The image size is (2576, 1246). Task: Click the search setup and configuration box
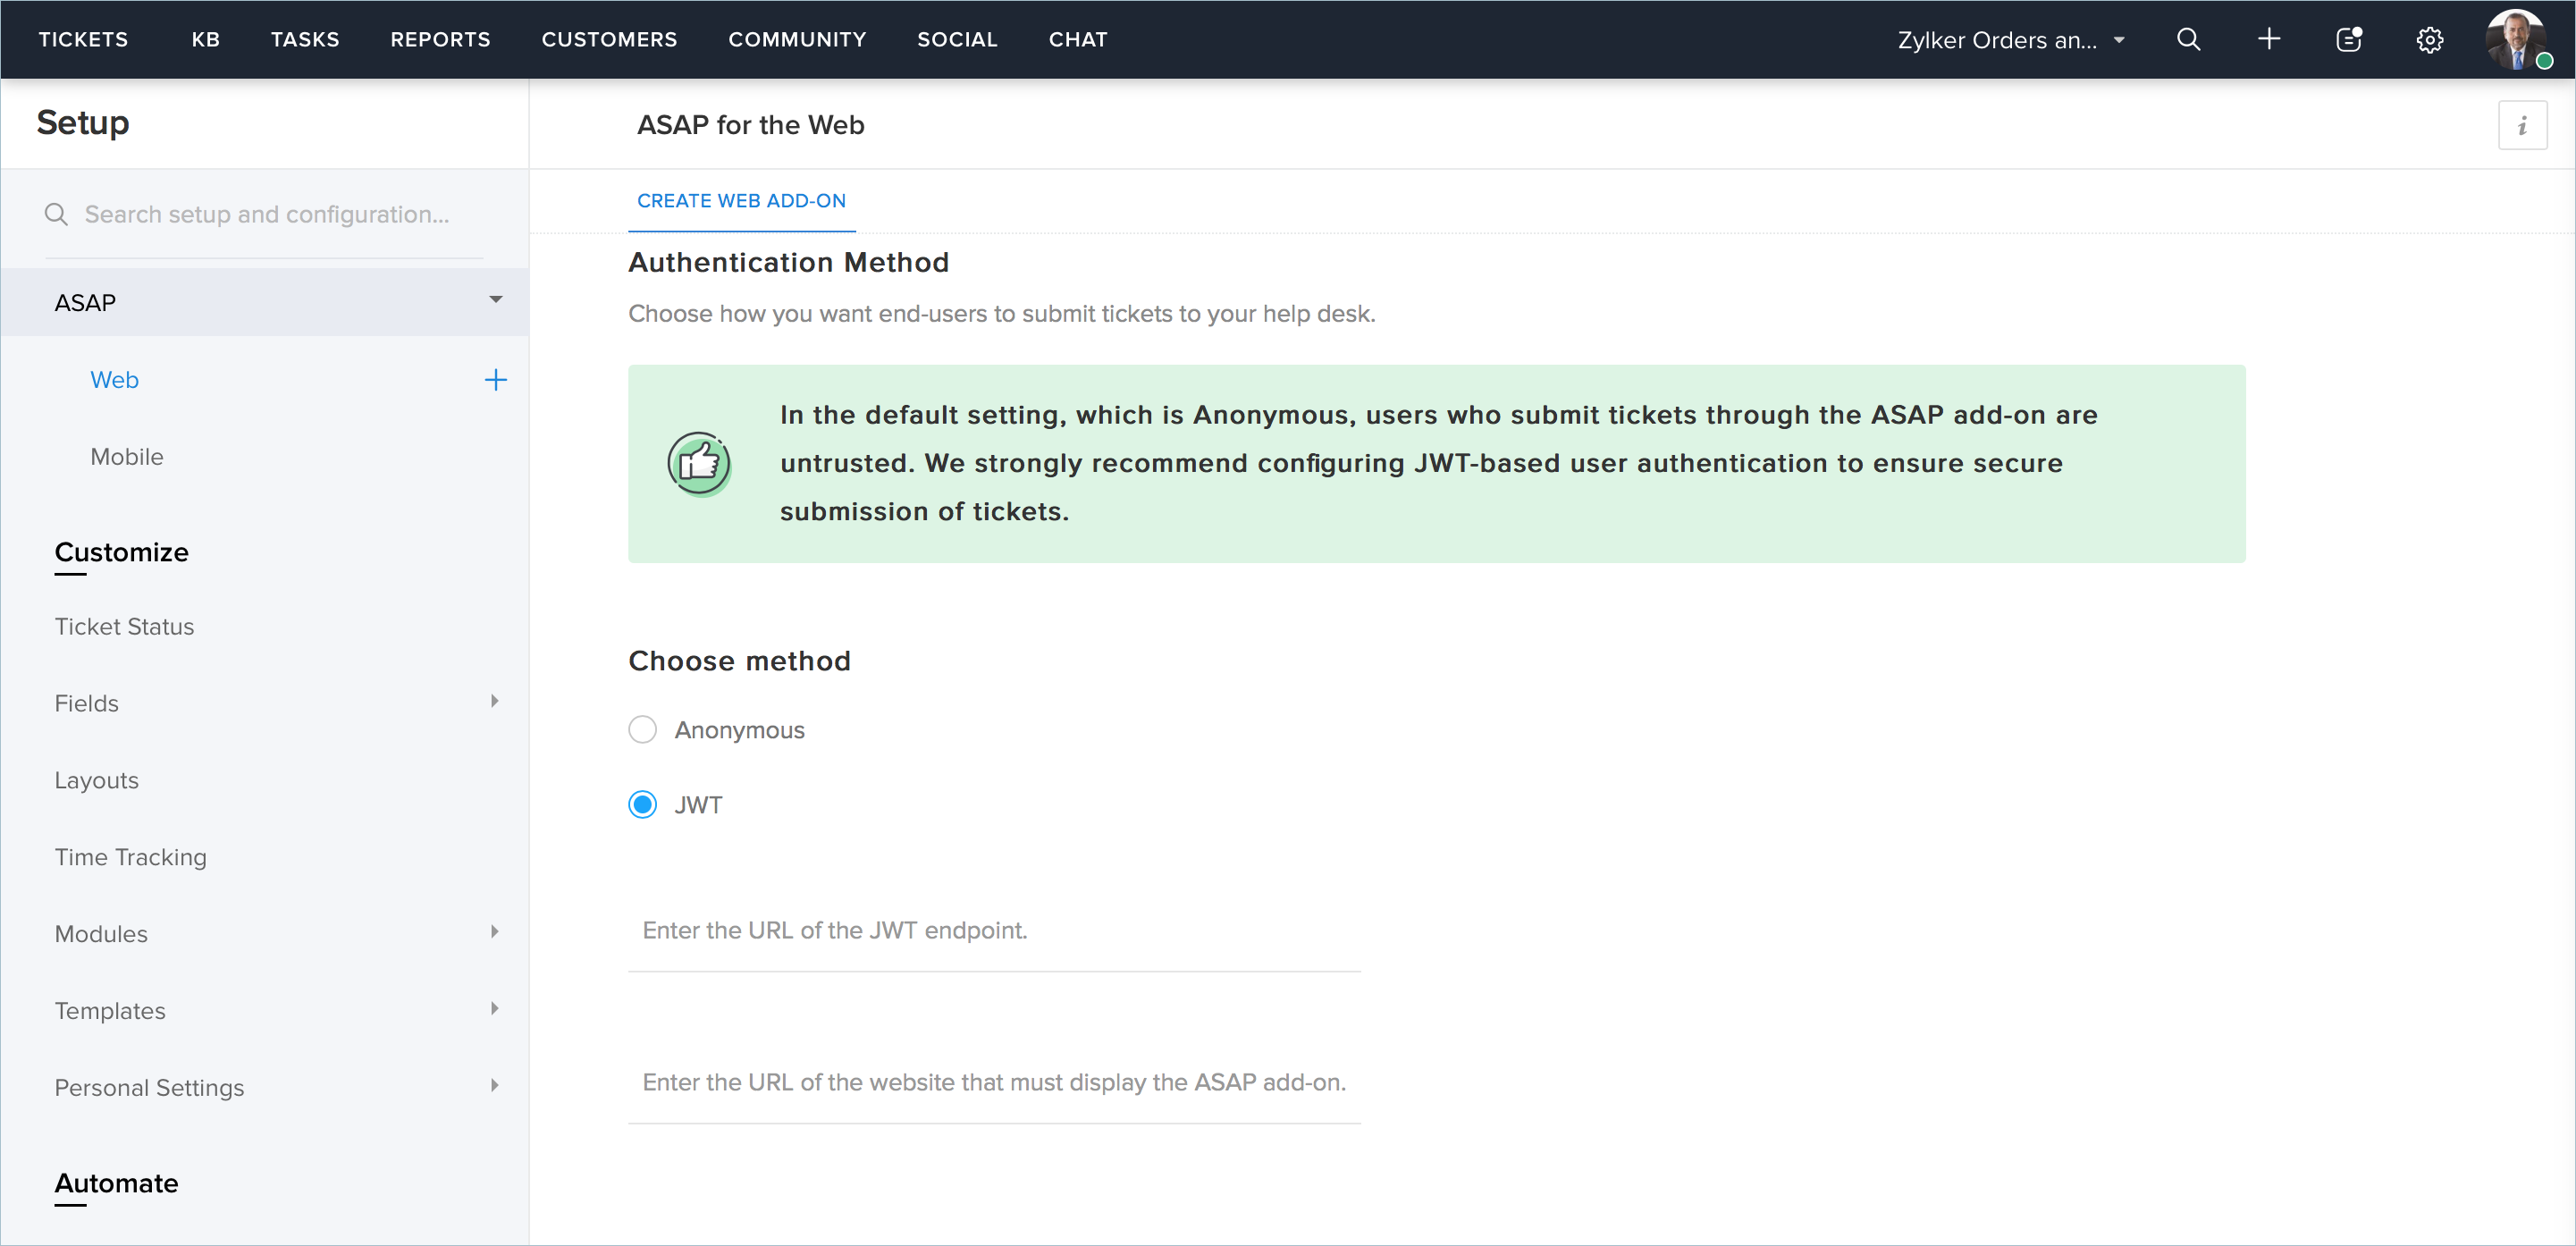[x=266, y=215]
